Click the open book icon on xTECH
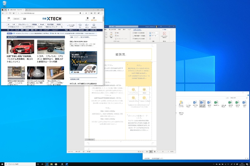The image size is (250, 166). [x=94, y=25]
